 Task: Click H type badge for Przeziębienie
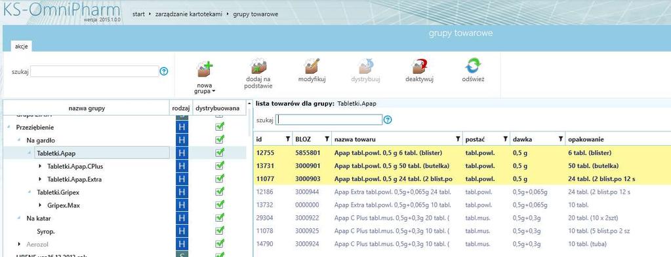pyautogui.click(x=182, y=128)
